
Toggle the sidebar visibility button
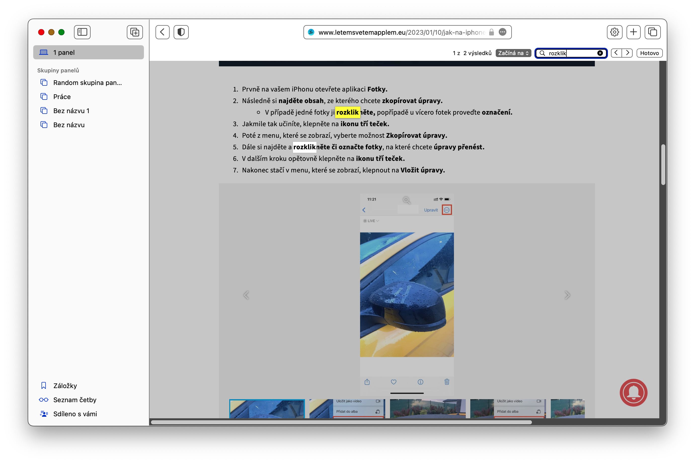click(82, 32)
